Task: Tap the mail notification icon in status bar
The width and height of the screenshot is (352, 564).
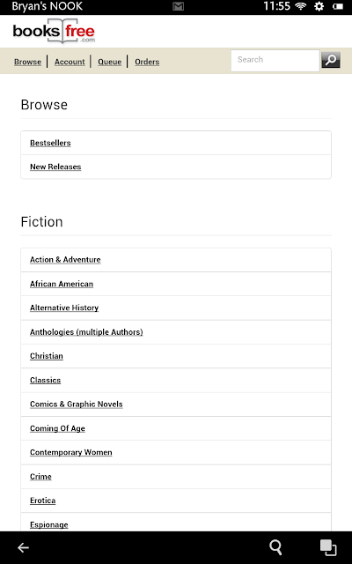Action: [x=178, y=6]
